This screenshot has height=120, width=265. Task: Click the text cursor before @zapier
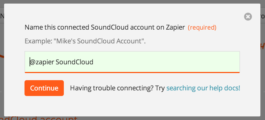tap(30, 62)
